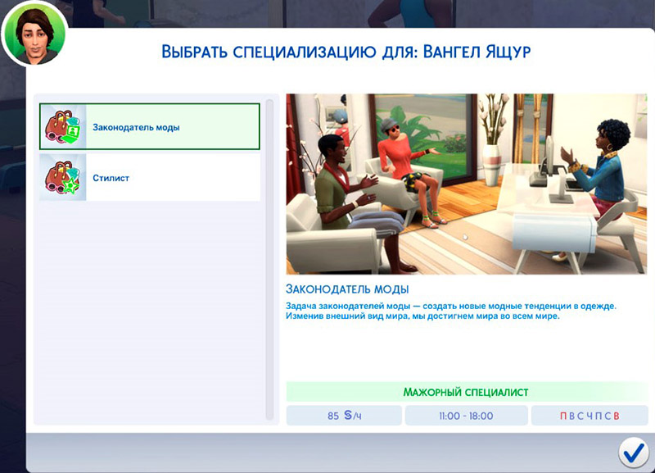This screenshot has width=655, height=473.
Task: Click the work days ПВСЧПСВ box
Action: coord(589,416)
